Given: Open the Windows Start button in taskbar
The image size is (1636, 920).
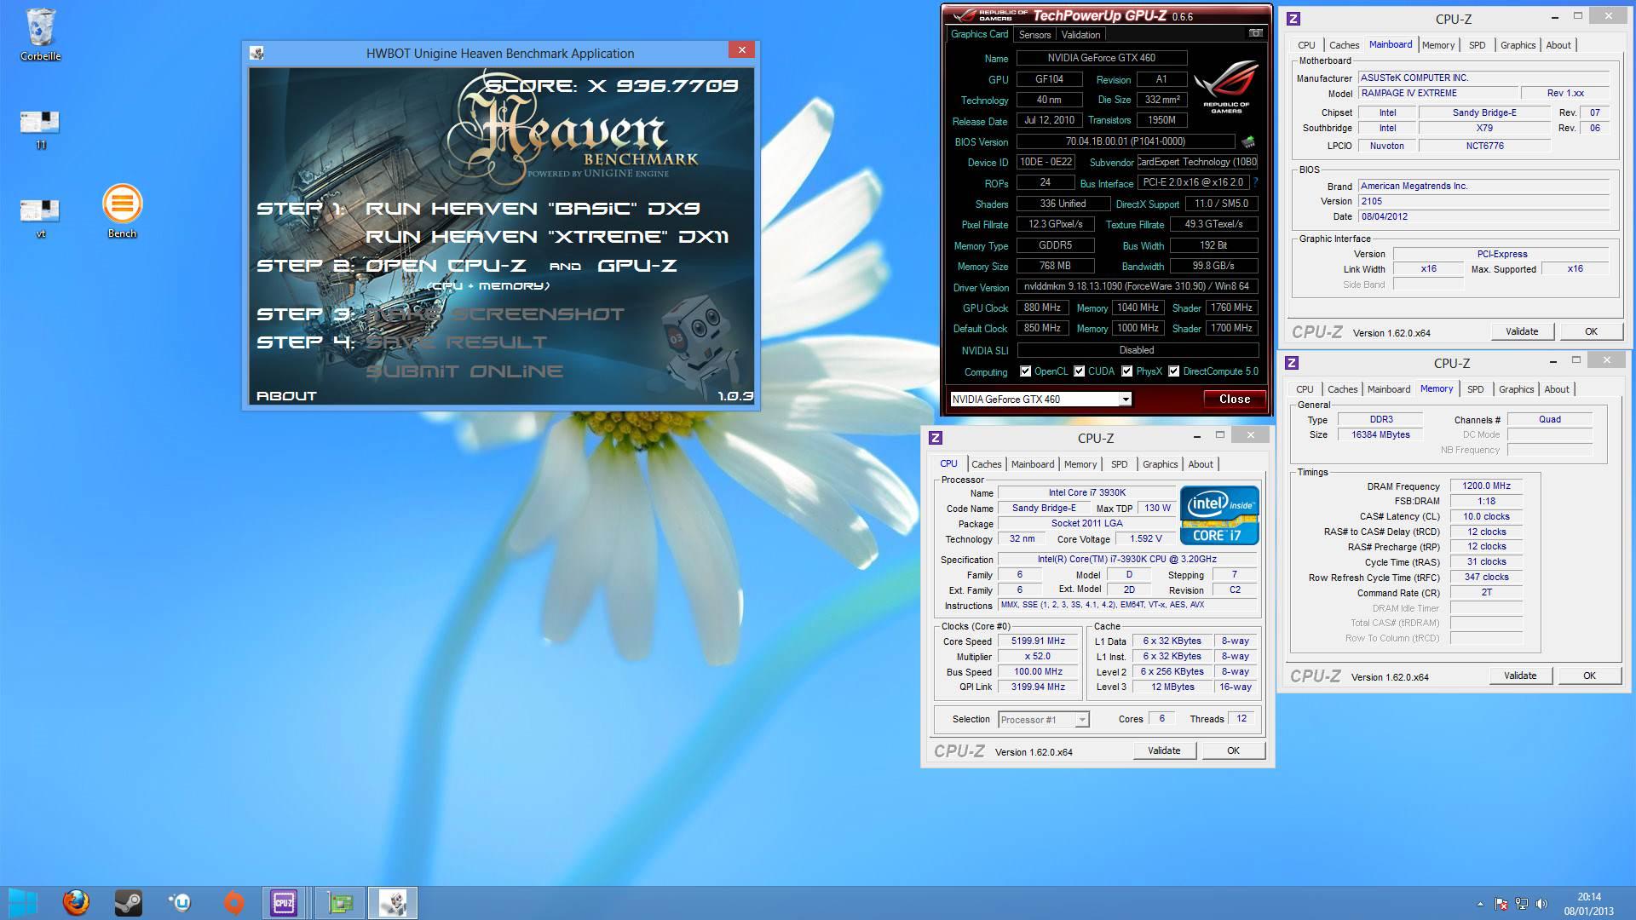Looking at the screenshot, I should pyautogui.click(x=23, y=903).
